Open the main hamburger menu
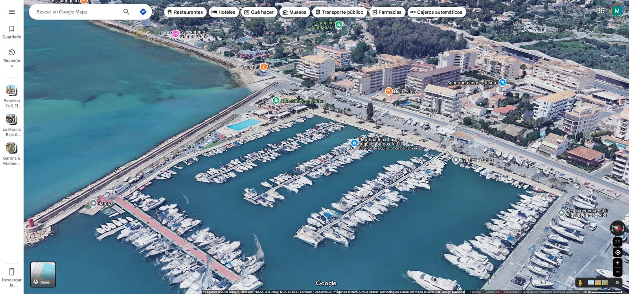Screen dimensions: 629x294 tap(12, 12)
